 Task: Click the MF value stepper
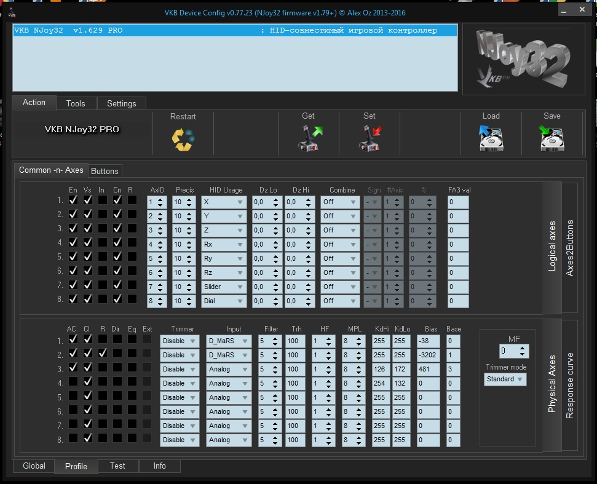pos(522,351)
